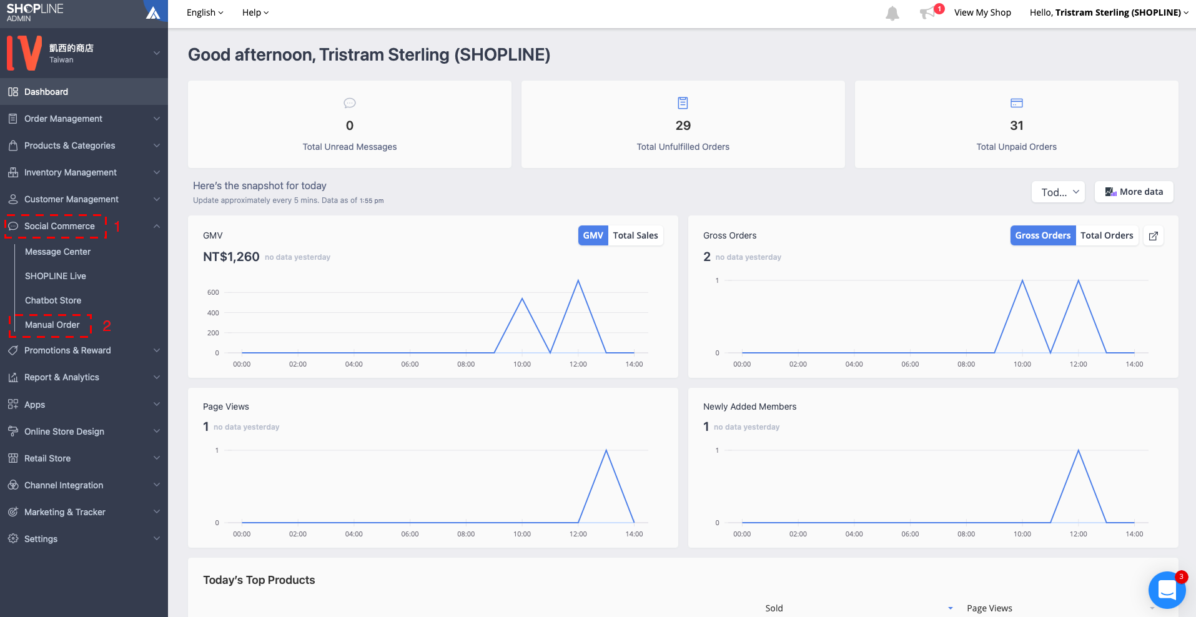
Task: Expand the Report & Analytics chevron
Action: [157, 377]
